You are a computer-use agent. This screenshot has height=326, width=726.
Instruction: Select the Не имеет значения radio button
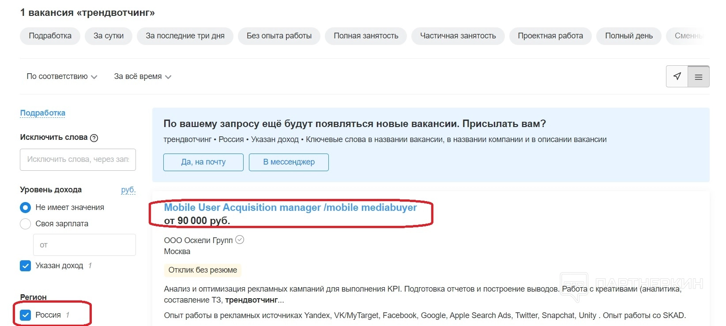(26, 207)
